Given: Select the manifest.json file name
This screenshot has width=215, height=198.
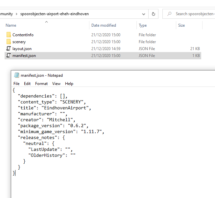Looking at the screenshot, I should pyautogui.click(x=24, y=55).
